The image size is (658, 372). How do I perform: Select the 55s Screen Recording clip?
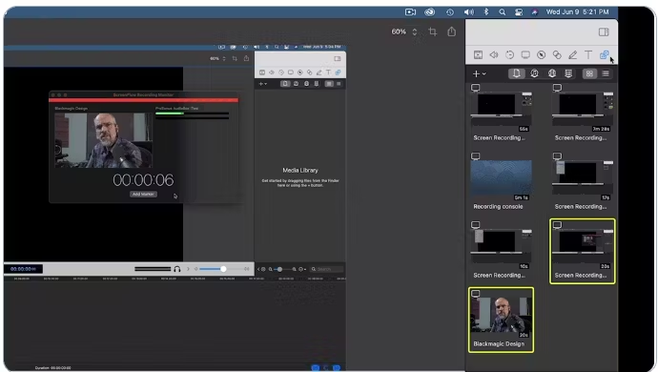[501, 113]
